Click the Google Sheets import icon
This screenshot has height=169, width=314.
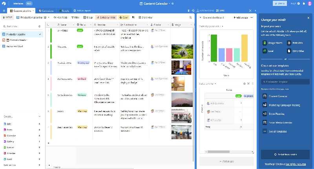265,43
